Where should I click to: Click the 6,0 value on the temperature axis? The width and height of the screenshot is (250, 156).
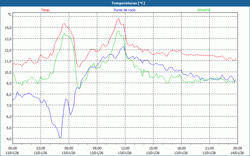click(x=8, y=116)
